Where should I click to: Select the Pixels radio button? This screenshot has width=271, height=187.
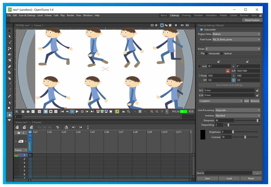coord(199,76)
